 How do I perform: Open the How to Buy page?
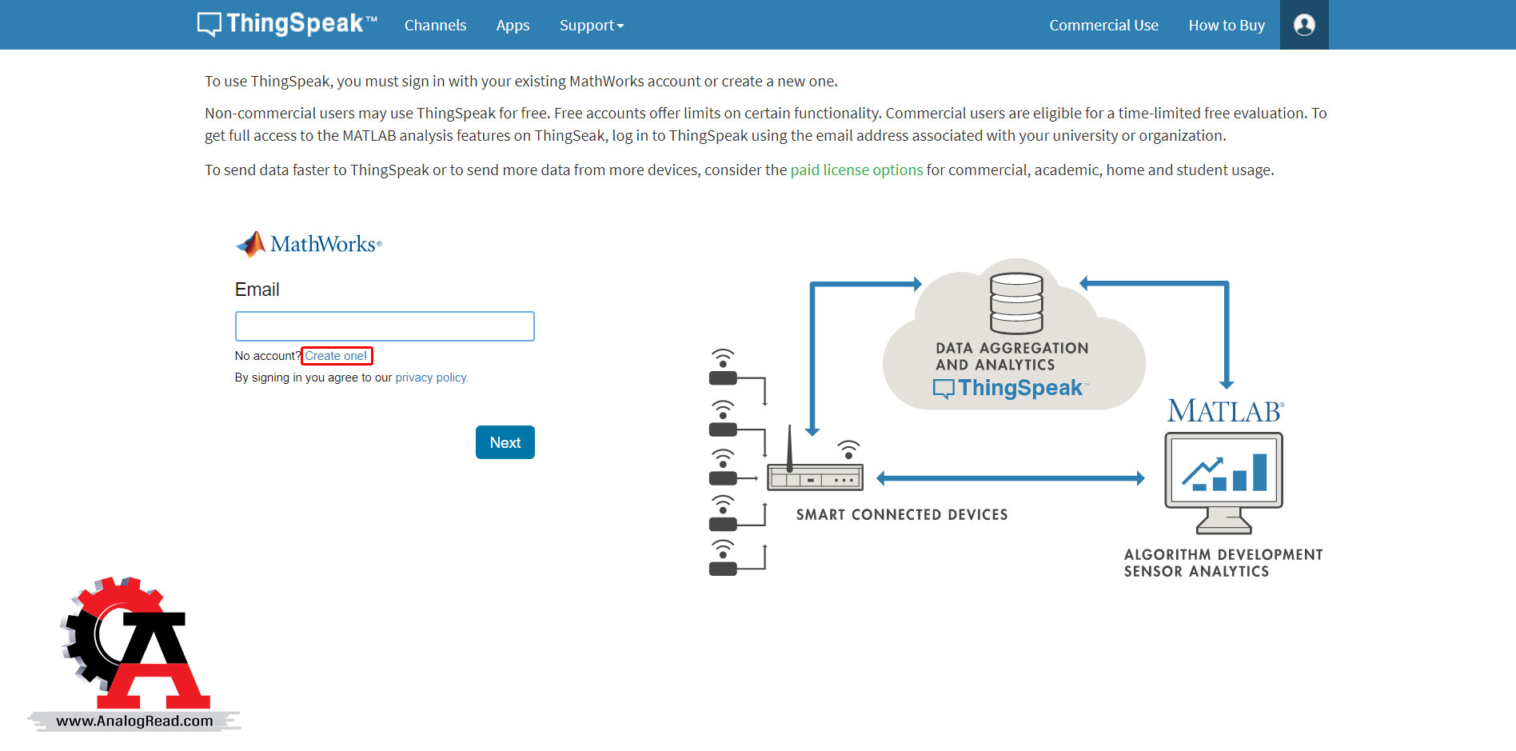pos(1227,25)
